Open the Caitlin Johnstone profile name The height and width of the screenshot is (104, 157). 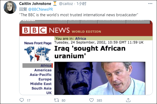(x=35, y=4)
